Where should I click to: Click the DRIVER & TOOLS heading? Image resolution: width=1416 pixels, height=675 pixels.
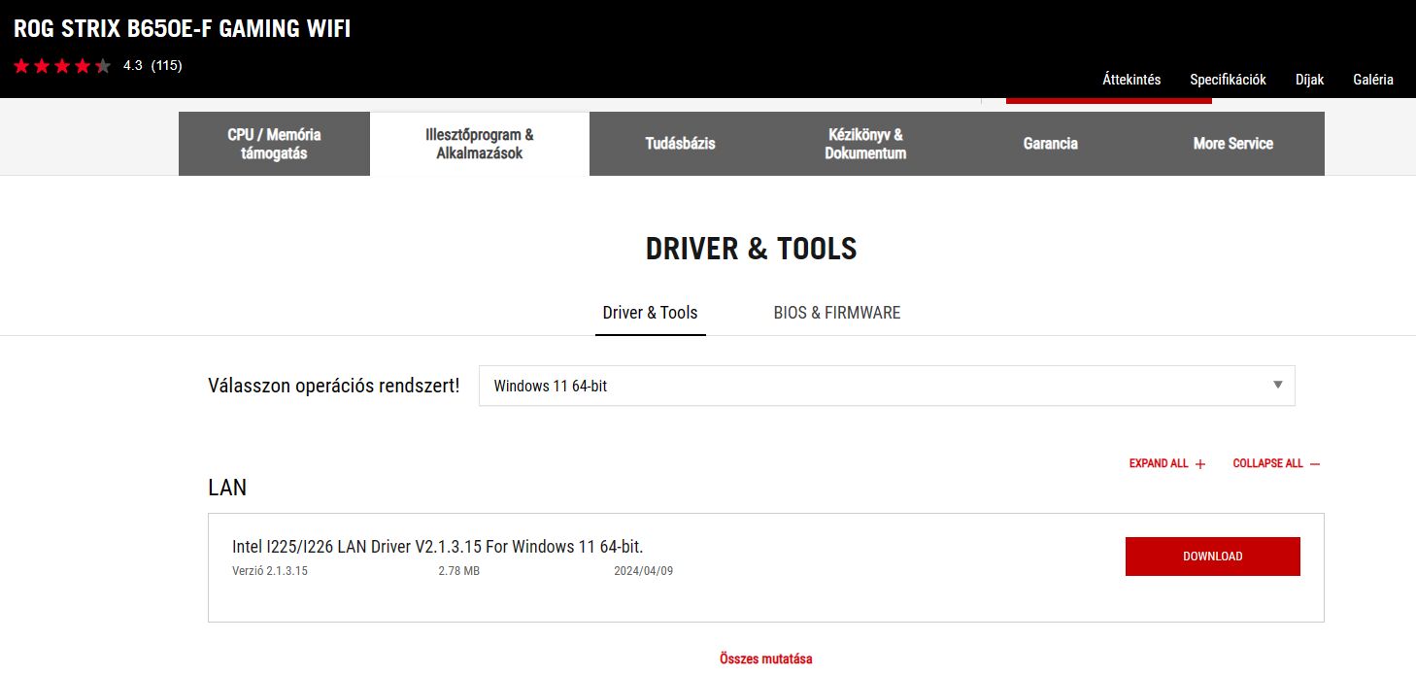coord(751,249)
